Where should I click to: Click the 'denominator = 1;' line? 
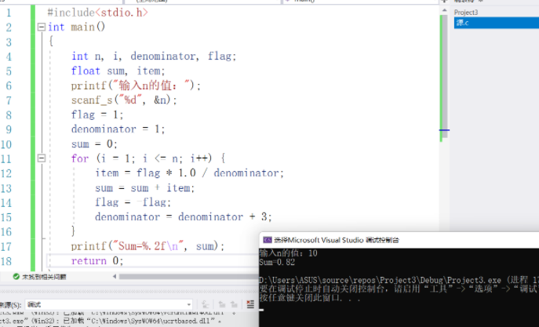118,129
